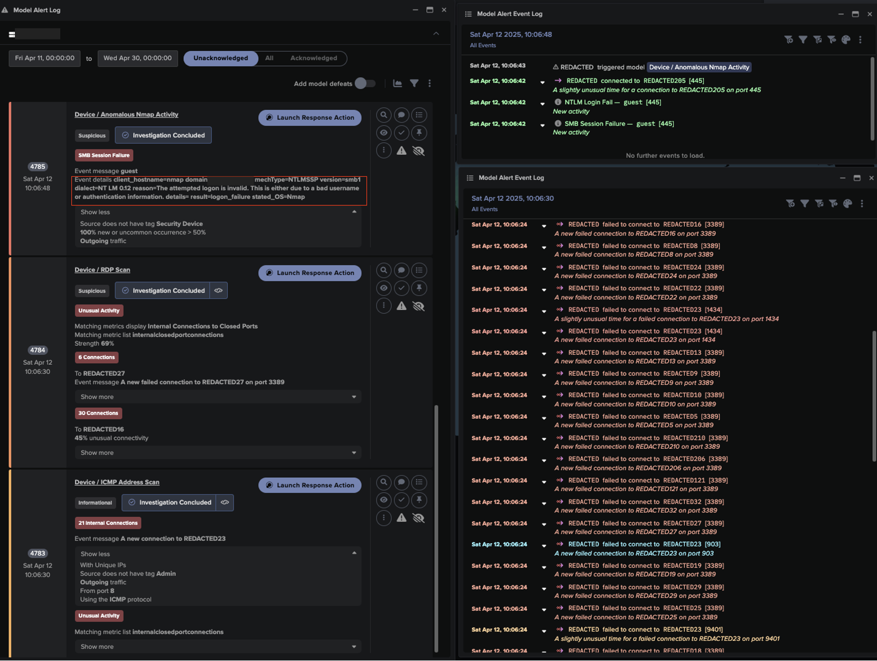Collapse Show less section in ICMP Address Scan alert
Image resolution: width=877 pixels, height=661 pixels.
[x=218, y=554]
